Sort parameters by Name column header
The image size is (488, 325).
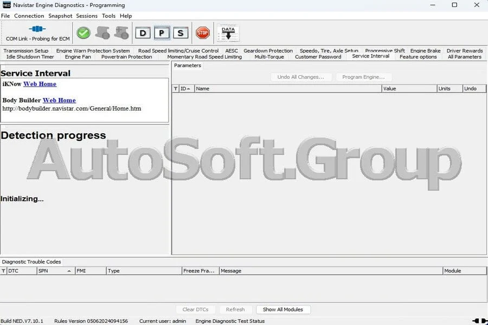coord(288,89)
